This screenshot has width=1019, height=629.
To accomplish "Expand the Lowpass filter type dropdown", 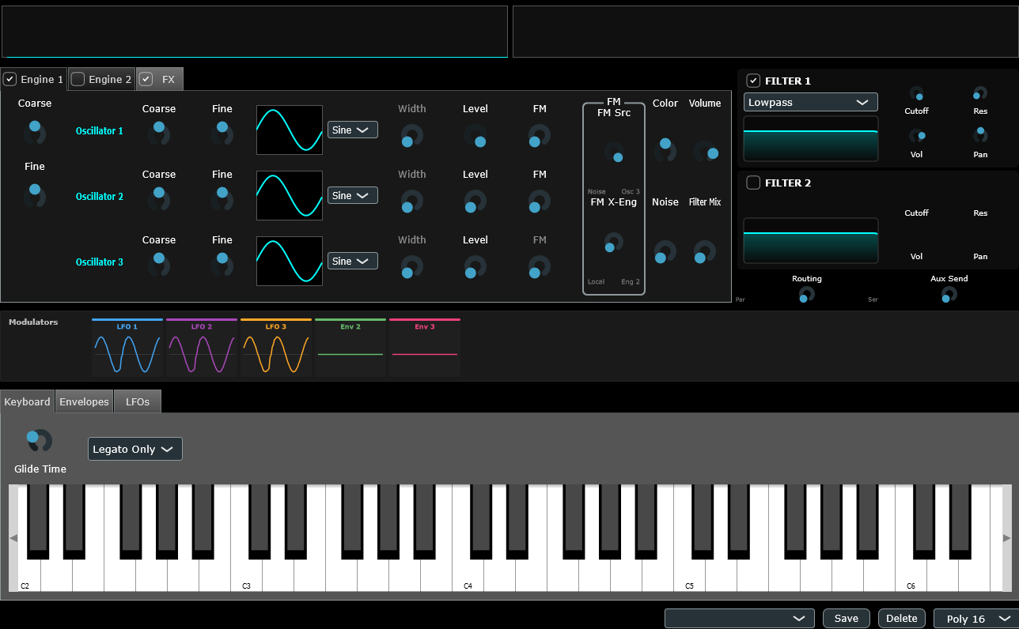I will tap(811, 102).
